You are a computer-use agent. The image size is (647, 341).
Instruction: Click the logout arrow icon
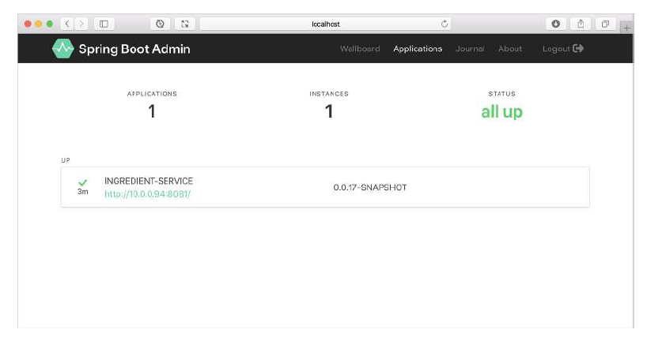578,49
